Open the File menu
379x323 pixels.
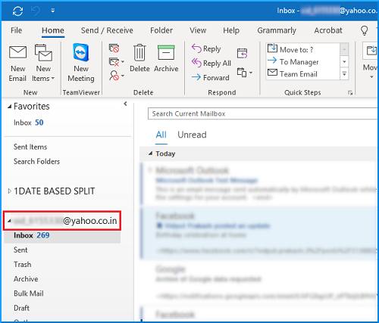(16, 30)
